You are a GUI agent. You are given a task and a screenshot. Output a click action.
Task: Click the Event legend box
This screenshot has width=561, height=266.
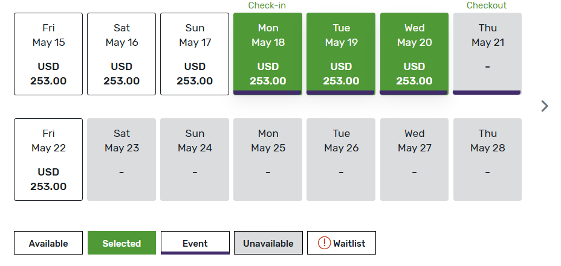pos(195,243)
